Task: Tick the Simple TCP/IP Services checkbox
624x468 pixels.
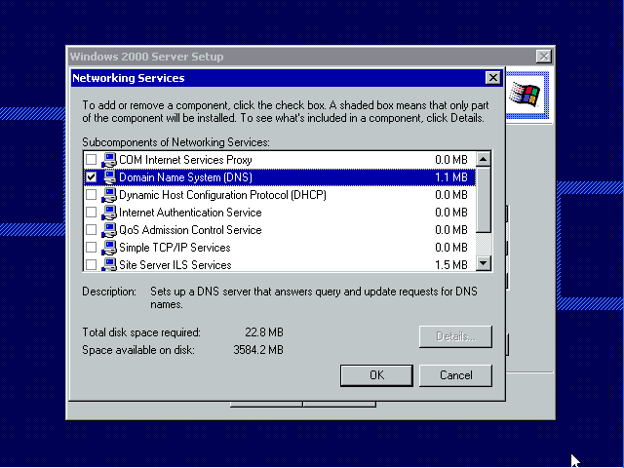Action: (x=92, y=248)
